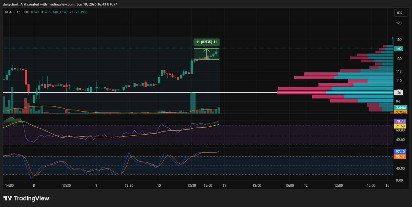Click the H140 high value
Viewport: 412px width, 207px height.
tap(45, 12)
